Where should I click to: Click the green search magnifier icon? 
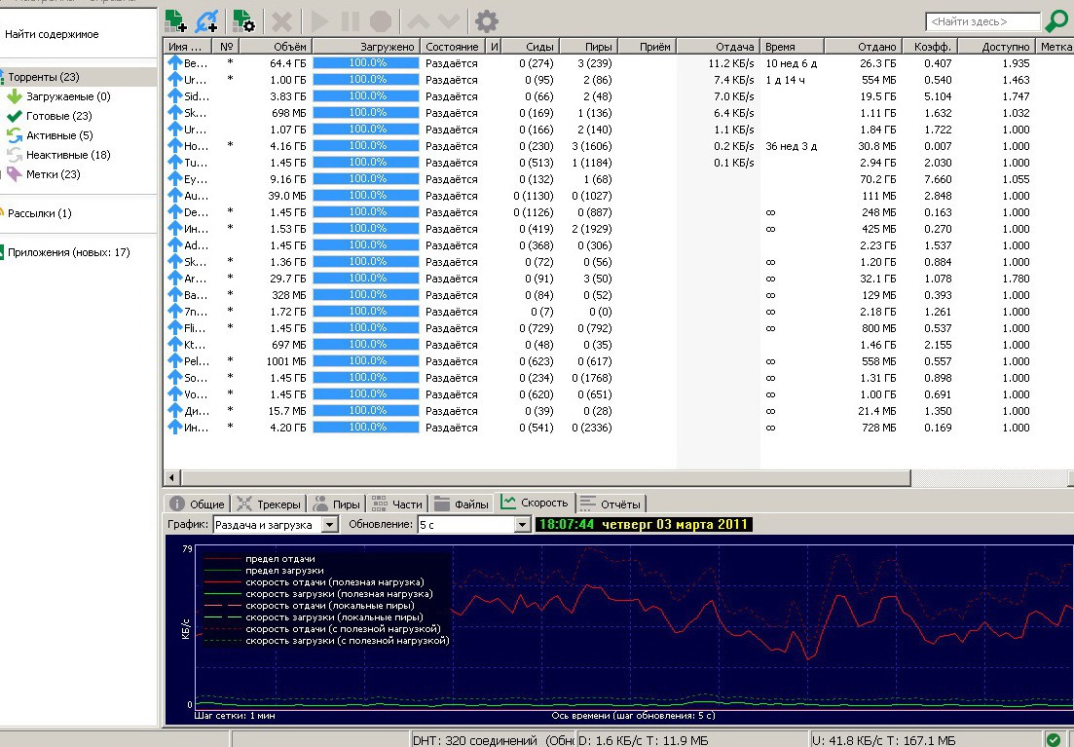coord(1056,21)
